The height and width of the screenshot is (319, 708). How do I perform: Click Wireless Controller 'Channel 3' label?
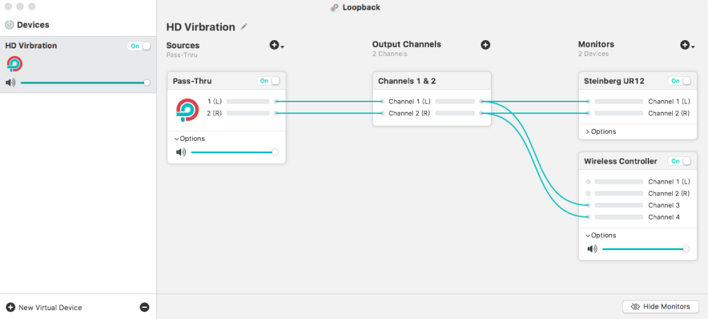[664, 205]
